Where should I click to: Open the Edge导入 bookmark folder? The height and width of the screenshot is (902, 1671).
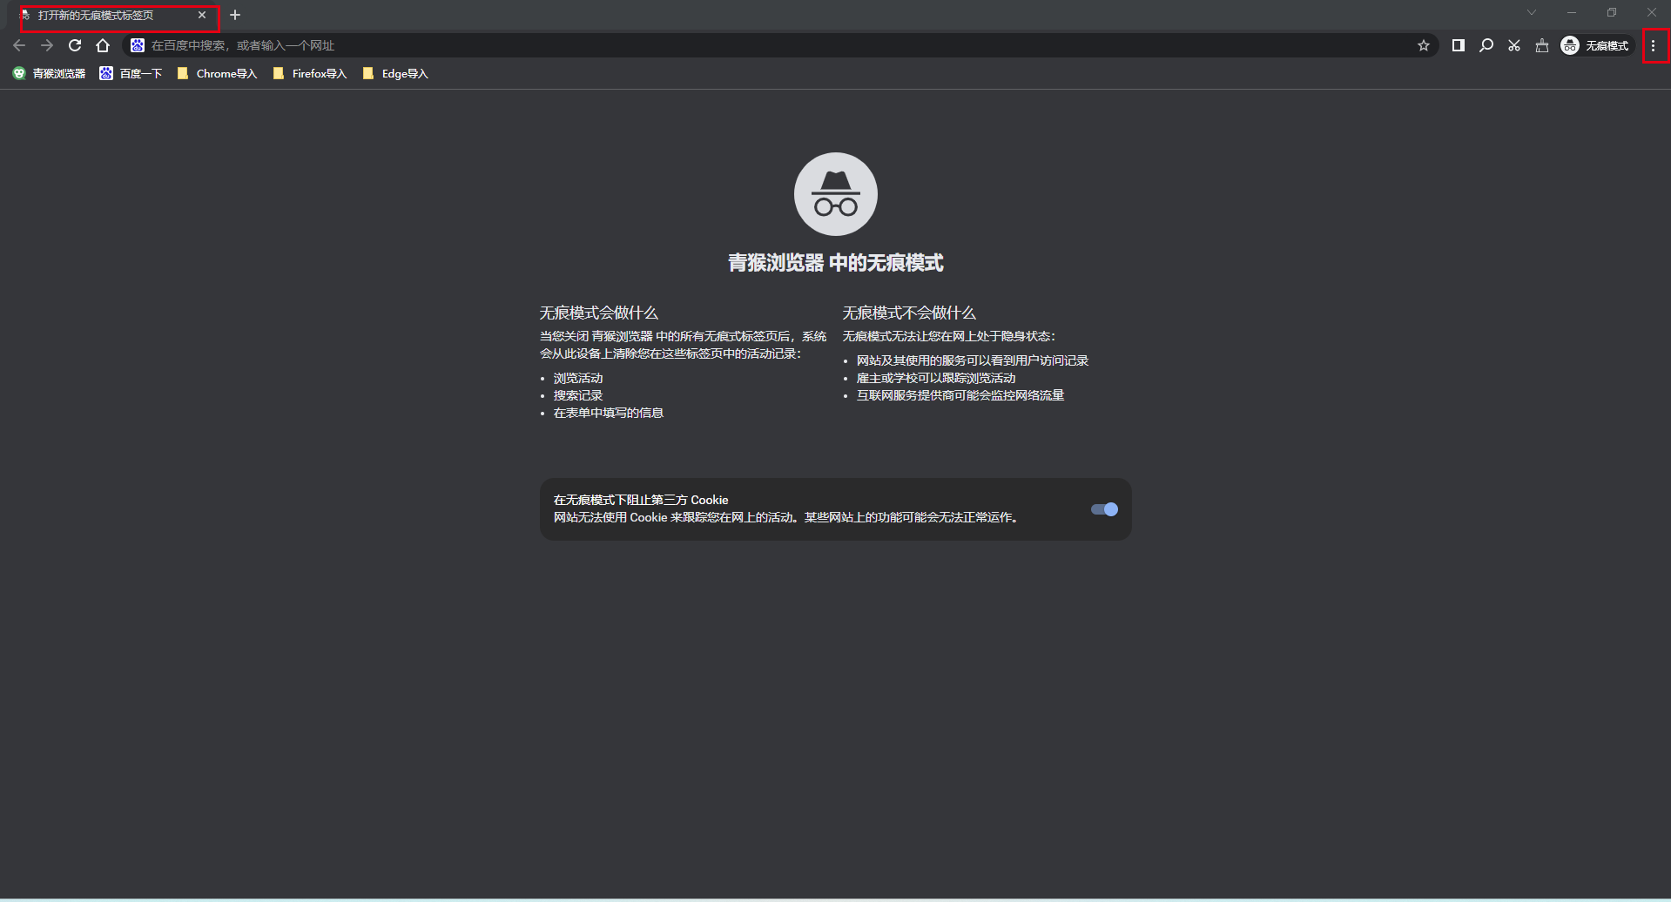pyautogui.click(x=395, y=74)
